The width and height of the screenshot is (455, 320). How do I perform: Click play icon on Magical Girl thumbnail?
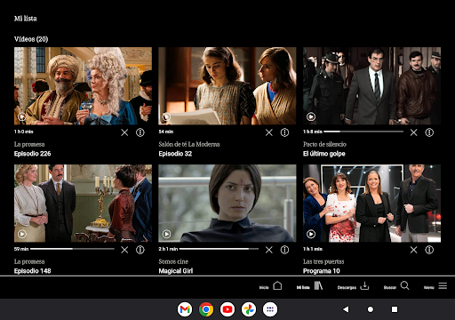coord(166,234)
